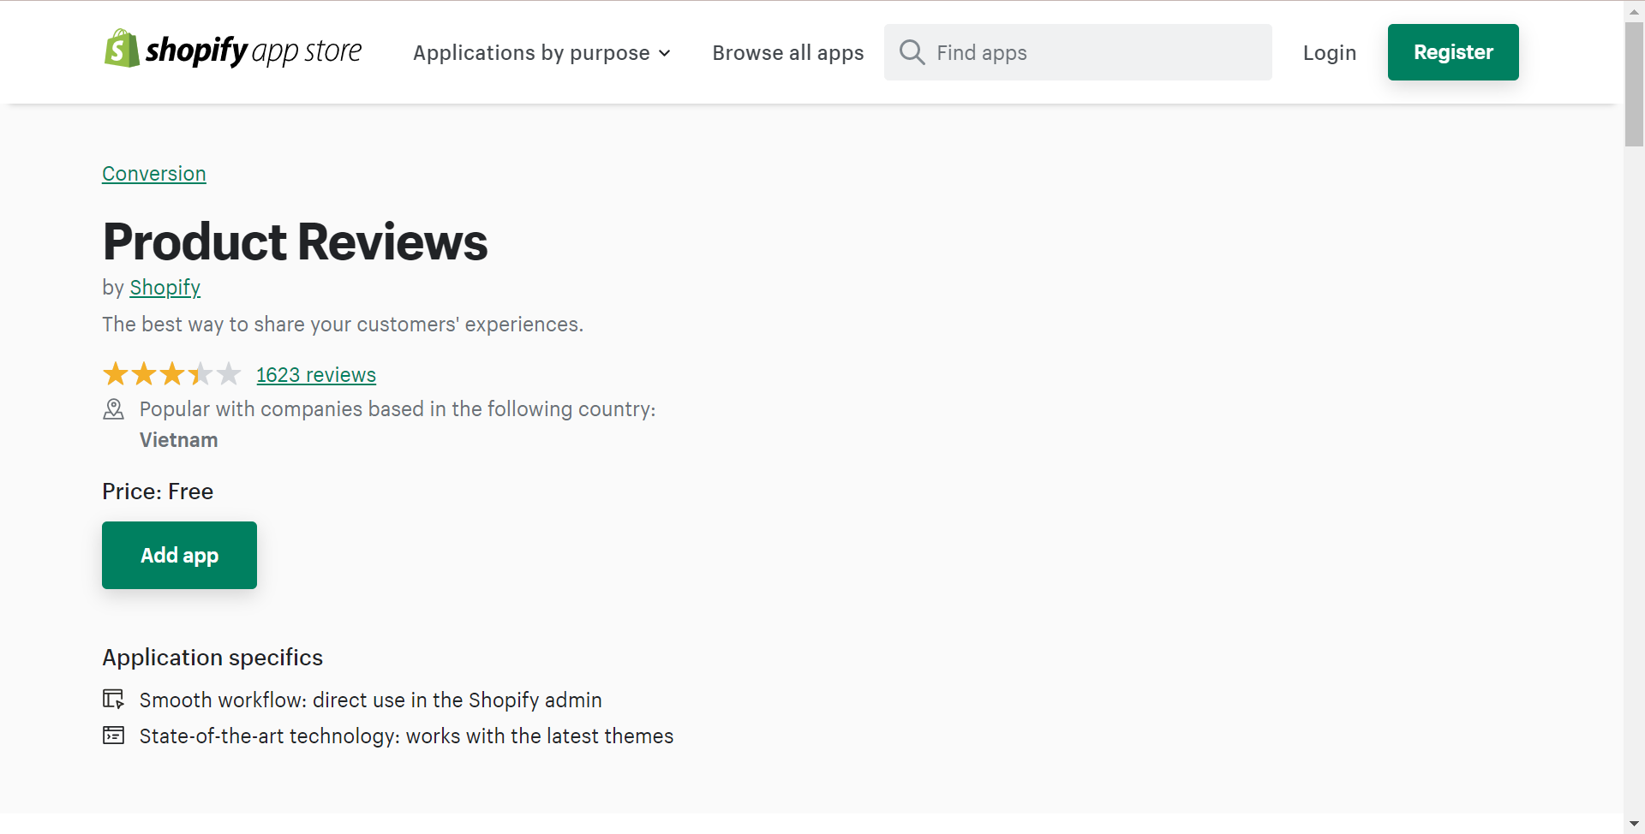Screen dimensions: 1645x834
Task: Focus the Find apps search field
Action: point(1078,52)
